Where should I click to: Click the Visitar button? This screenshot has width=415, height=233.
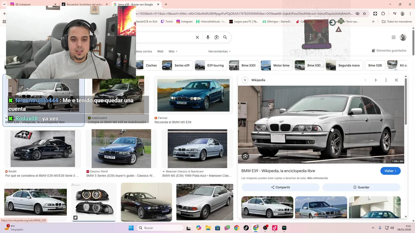tap(390, 171)
